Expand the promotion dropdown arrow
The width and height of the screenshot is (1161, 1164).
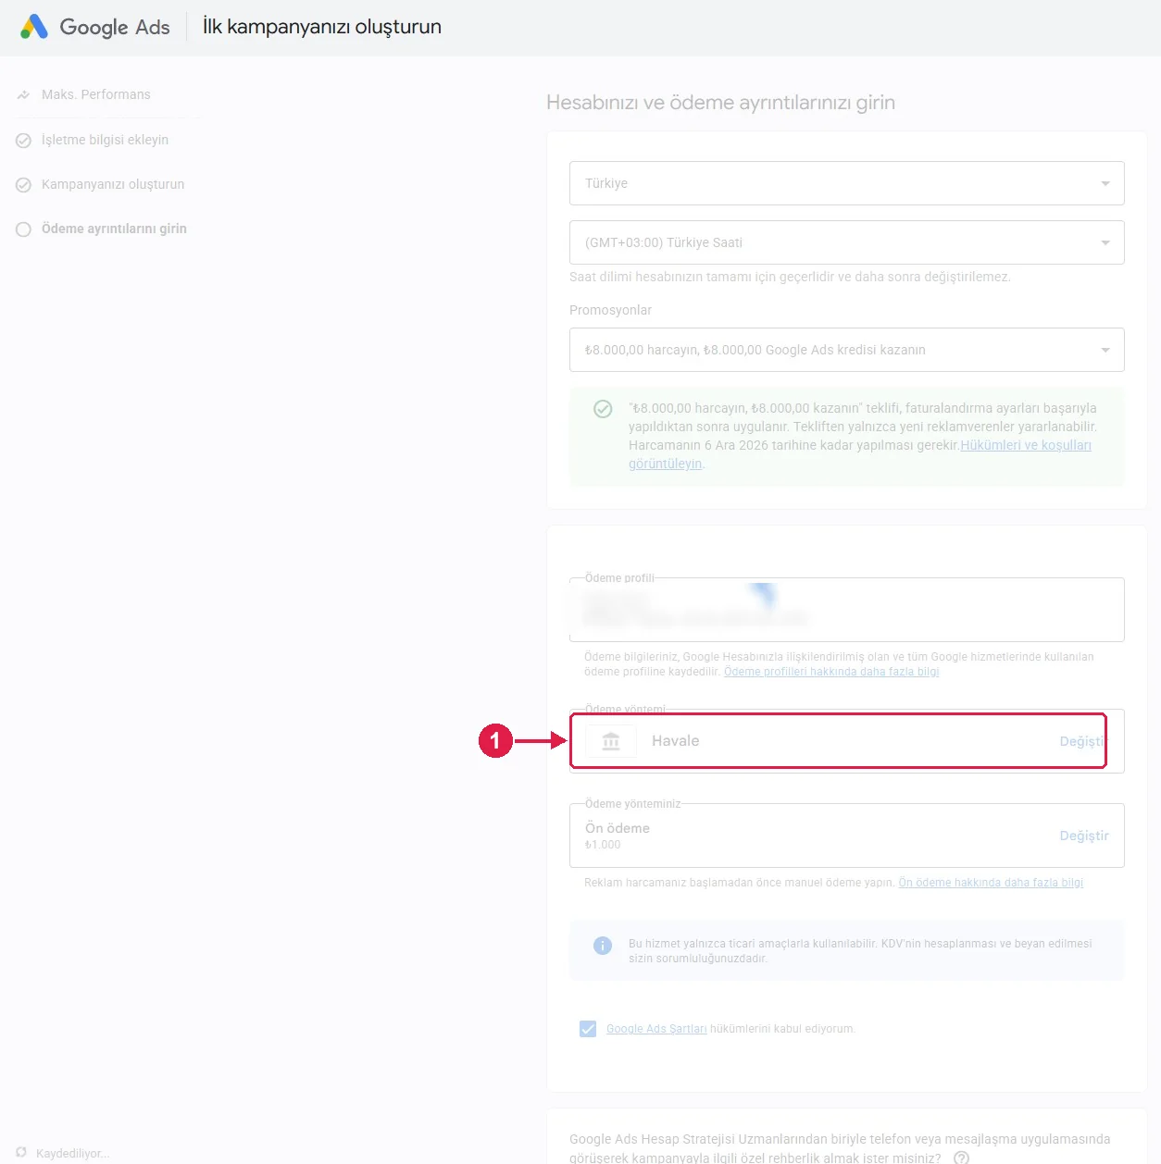pos(1105,350)
